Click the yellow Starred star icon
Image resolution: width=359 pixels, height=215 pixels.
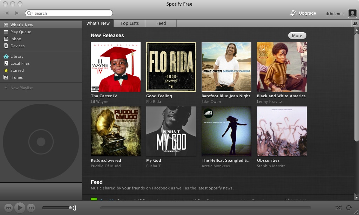pos(6,70)
